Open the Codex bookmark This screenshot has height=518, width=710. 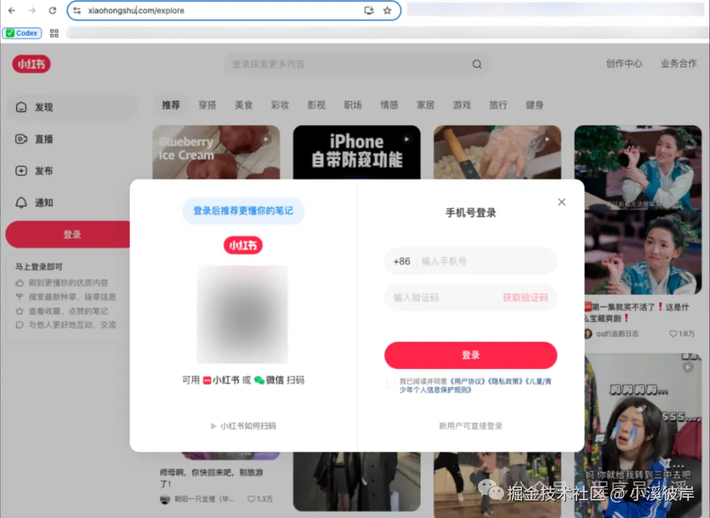point(22,33)
